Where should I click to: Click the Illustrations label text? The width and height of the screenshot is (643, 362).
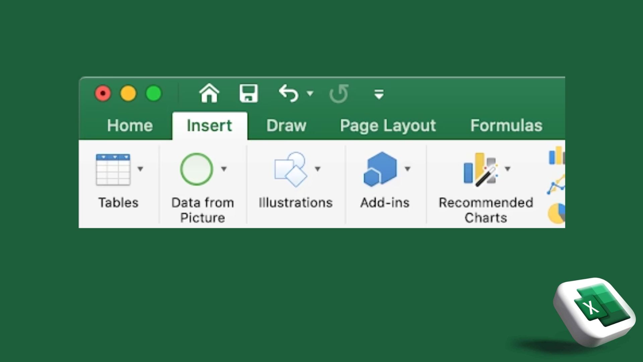click(x=295, y=202)
